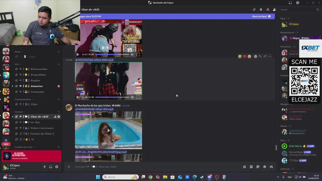Open the activities game controller icon
Image resolution: width=322 pixels, height=181 pixels.
271,167
